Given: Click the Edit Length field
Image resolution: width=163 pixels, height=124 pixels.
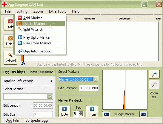Looking at the screenshot, I should (43, 105).
